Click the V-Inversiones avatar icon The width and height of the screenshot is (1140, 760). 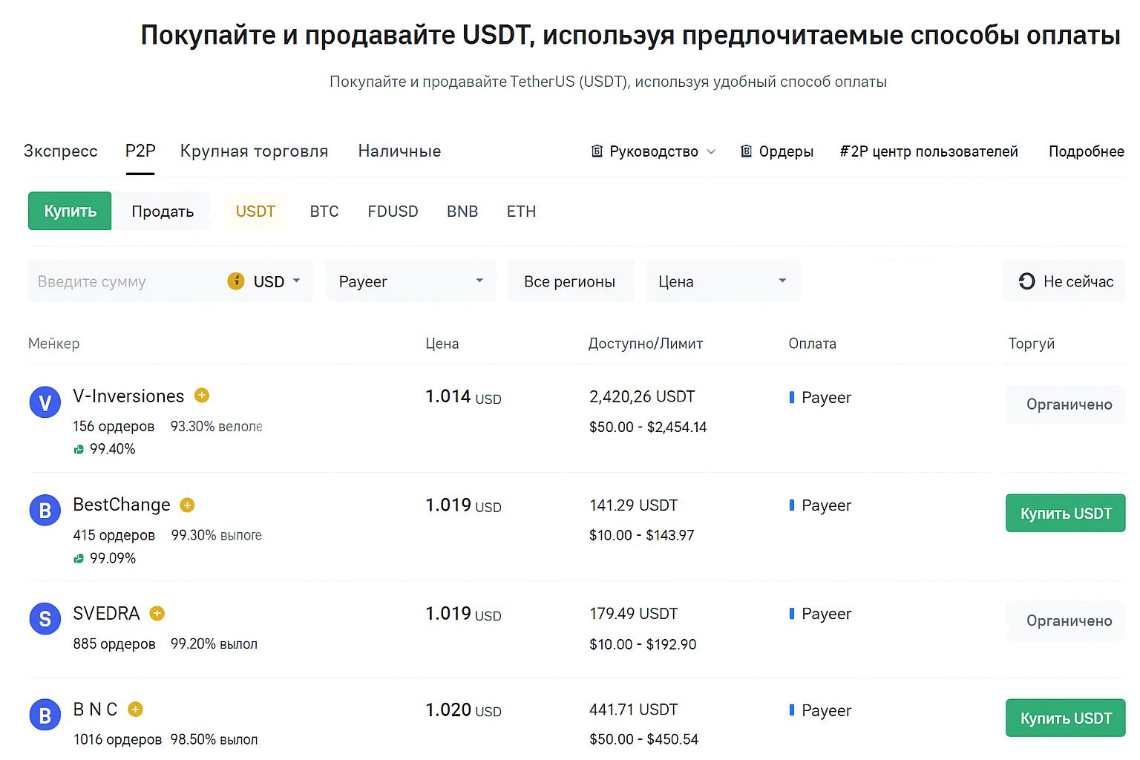pos(45,403)
